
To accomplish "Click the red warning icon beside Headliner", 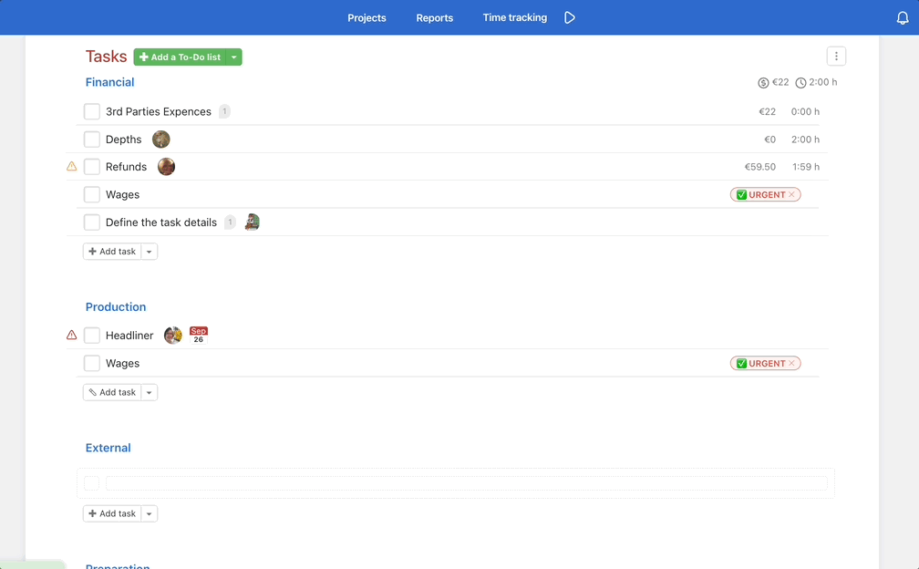I will (72, 336).
